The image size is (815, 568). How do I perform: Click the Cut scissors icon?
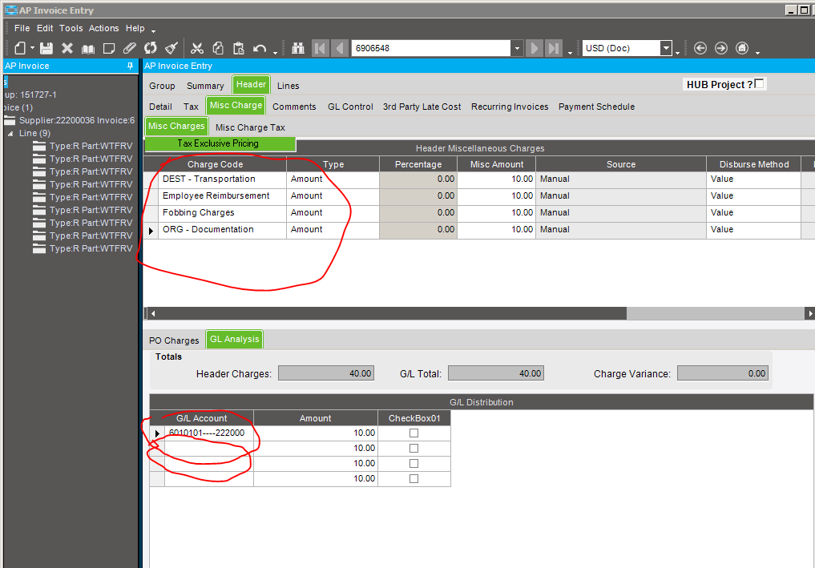[x=197, y=49]
